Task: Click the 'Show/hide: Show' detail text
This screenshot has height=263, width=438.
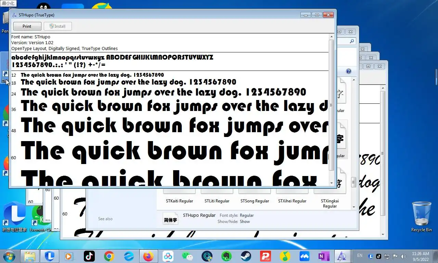Action: tap(234, 222)
